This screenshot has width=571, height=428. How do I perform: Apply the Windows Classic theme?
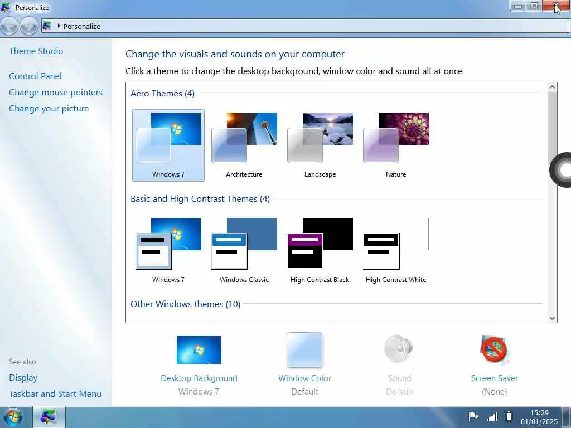click(x=244, y=250)
